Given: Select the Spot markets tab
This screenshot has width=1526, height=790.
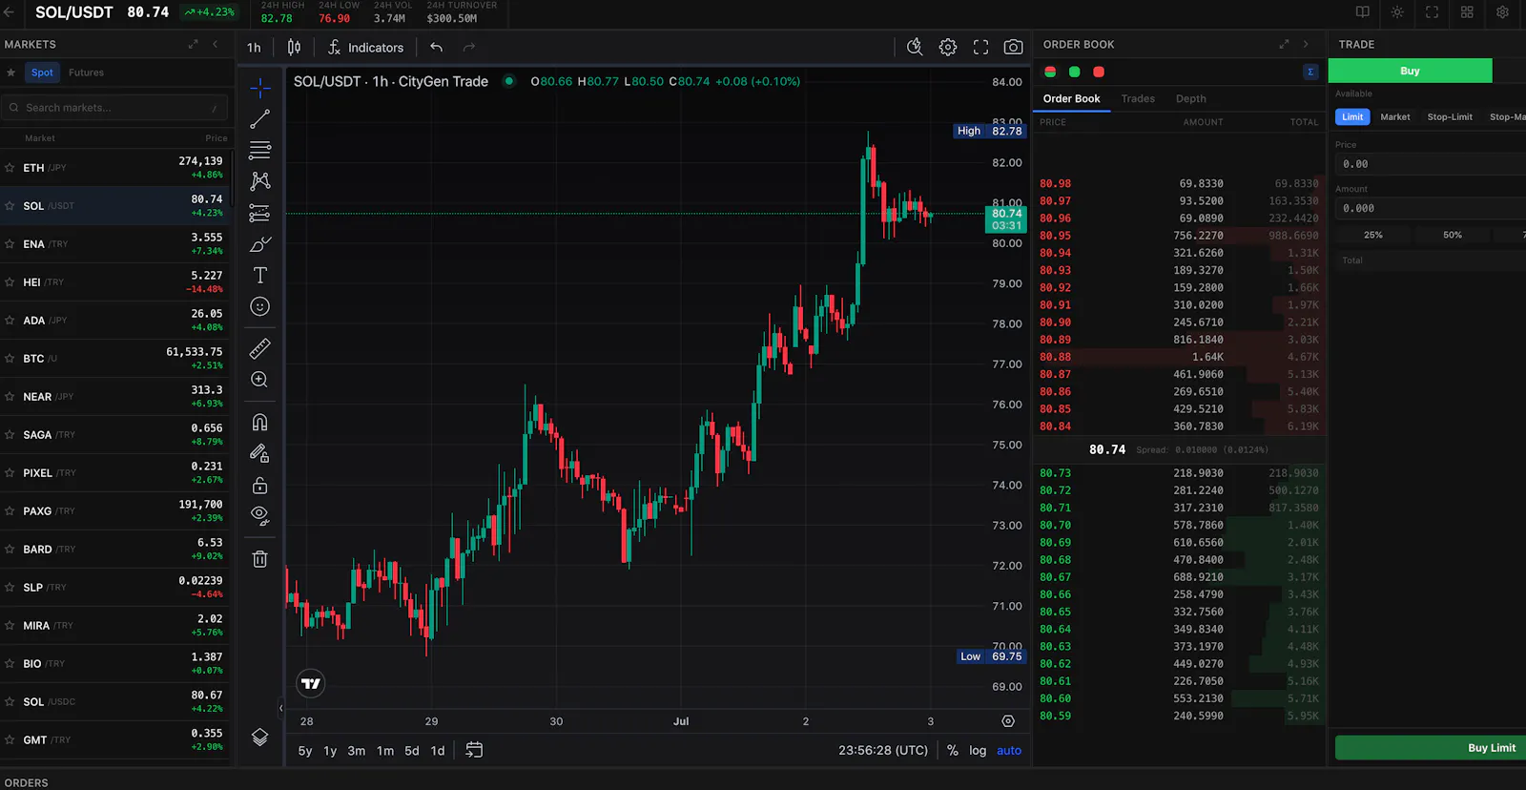Looking at the screenshot, I should (x=42, y=73).
